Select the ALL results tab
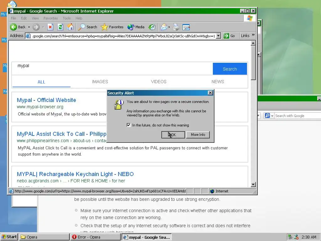The width and height of the screenshot is (321, 241). tap(41, 82)
